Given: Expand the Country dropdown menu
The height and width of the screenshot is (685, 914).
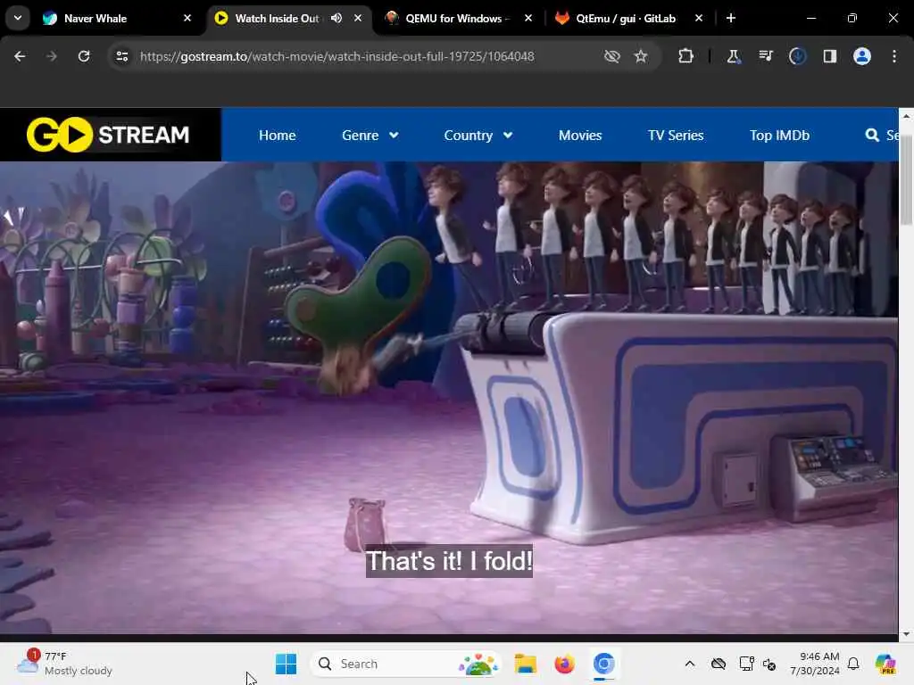Looking at the screenshot, I should 478,136.
